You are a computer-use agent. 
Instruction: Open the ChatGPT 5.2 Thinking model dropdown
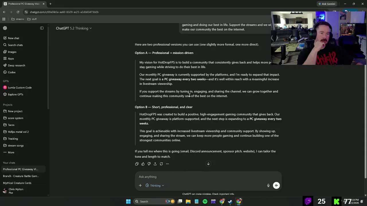coord(74,28)
